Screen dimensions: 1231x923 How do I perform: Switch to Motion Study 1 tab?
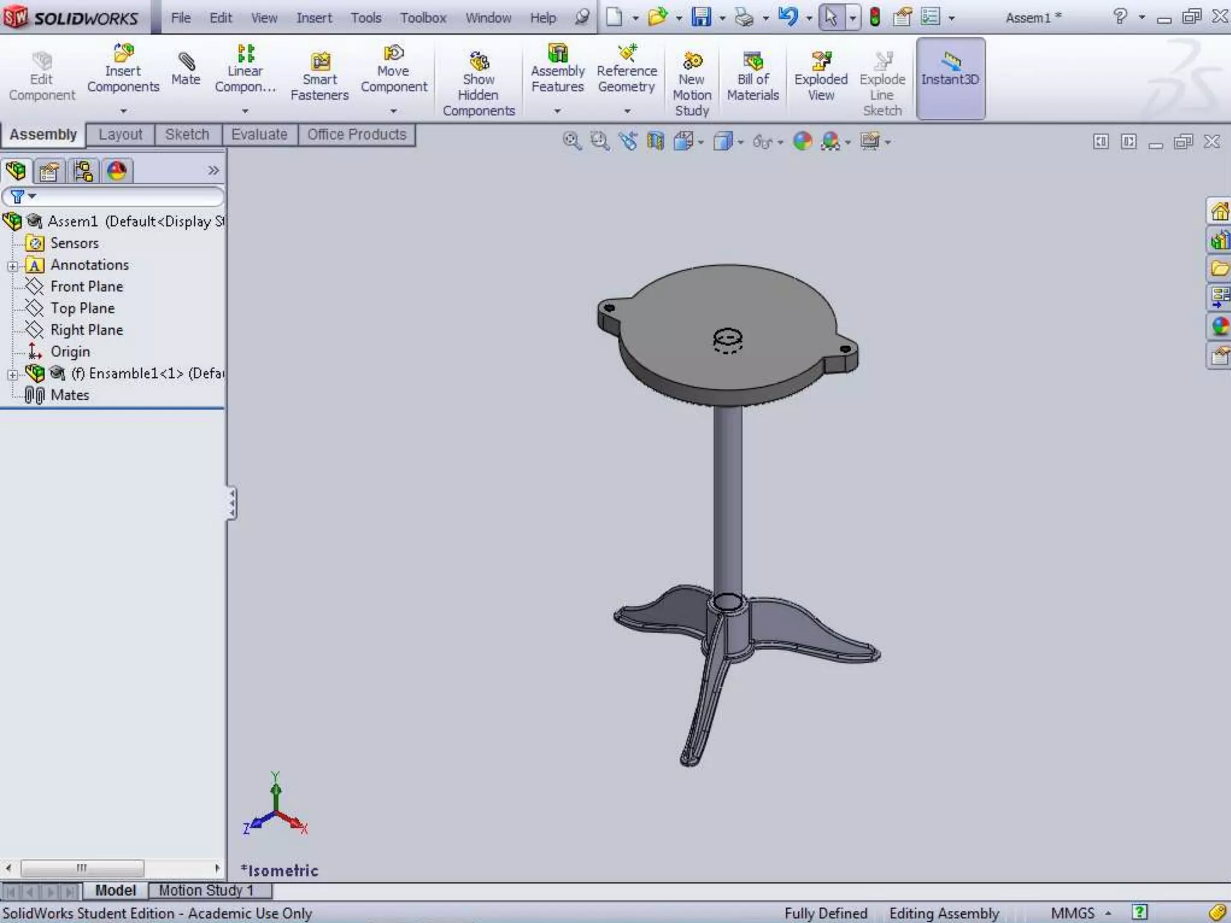[206, 890]
